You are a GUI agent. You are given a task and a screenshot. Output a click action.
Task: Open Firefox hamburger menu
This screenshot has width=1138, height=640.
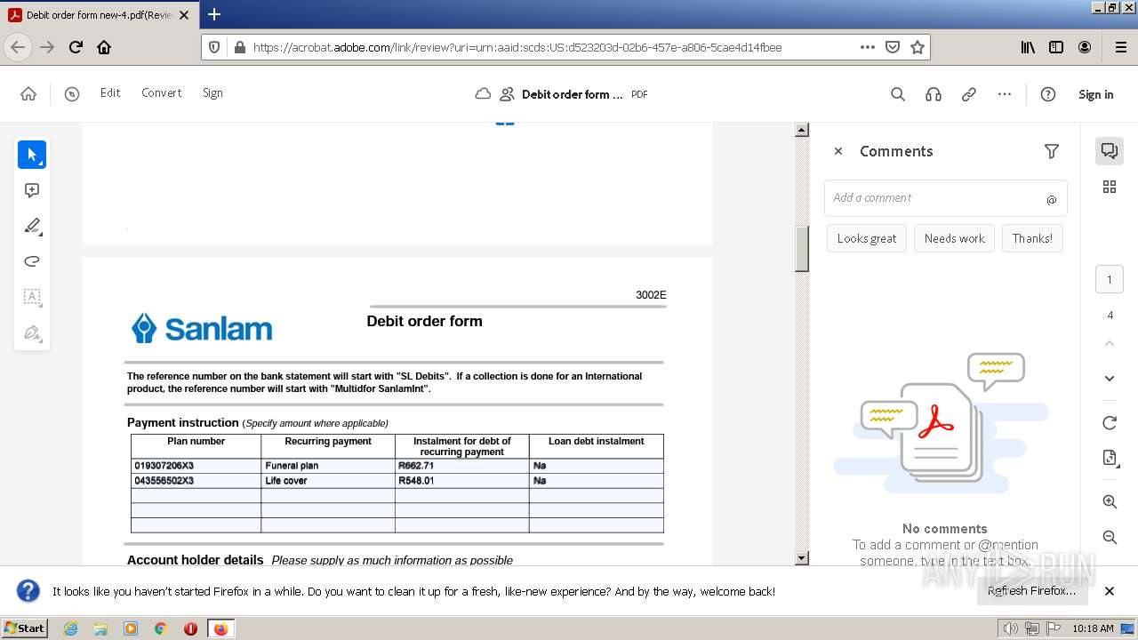pyautogui.click(x=1121, y=47)
